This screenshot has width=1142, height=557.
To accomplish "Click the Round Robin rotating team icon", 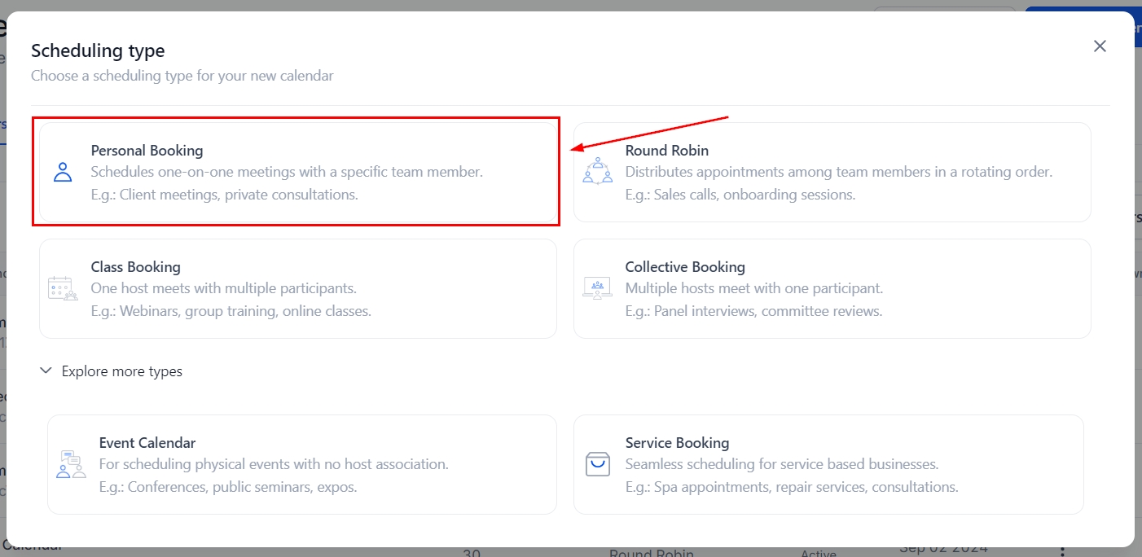I will coord(597,171).
